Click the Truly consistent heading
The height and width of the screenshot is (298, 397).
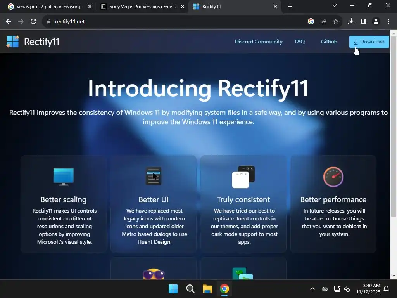[x=243, y=199]
